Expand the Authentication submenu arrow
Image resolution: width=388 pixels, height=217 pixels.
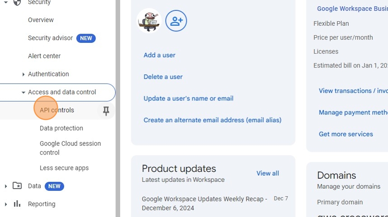coord(23,74)
